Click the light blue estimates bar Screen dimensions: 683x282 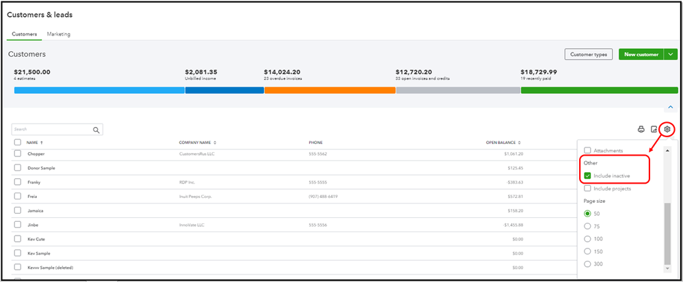pyautogui.click(x=99, y=90)
